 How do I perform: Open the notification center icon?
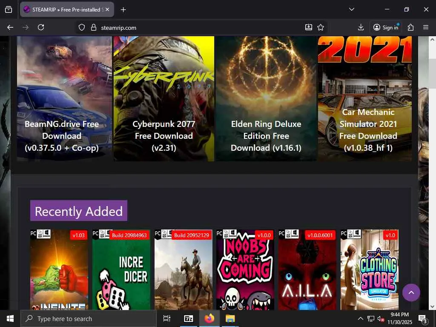click(x=423, y=318)
